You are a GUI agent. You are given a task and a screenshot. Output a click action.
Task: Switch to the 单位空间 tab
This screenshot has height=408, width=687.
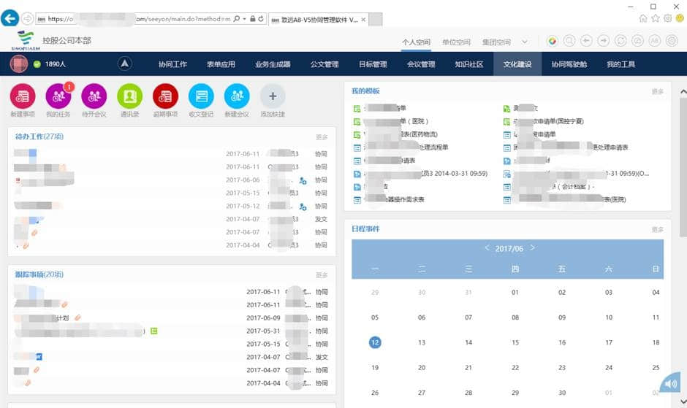(x=456, y=42)
